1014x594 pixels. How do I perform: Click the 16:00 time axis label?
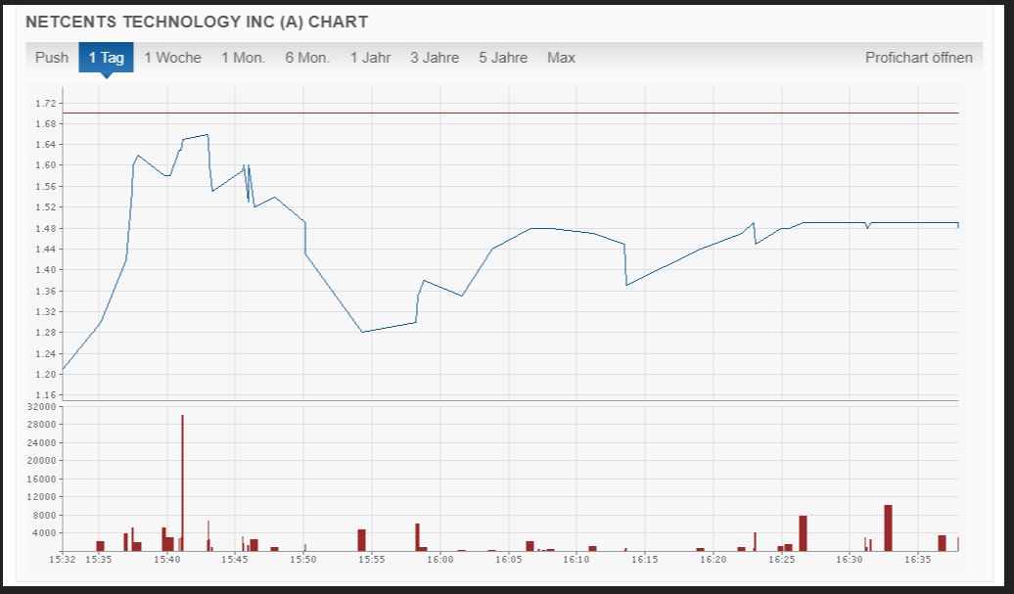coord(439,559)
